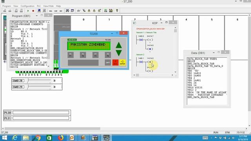Launch Internet Explorer from taskbar
251x141 pixels.
15,137
